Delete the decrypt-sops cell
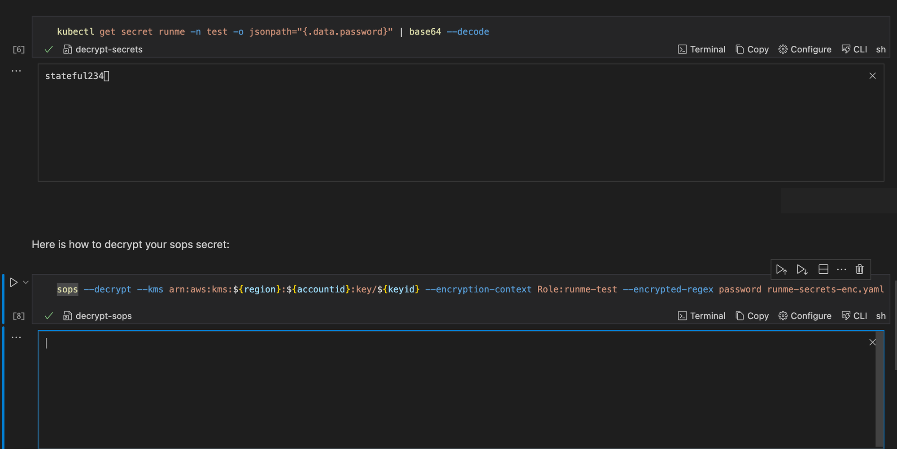 (859, 269)
